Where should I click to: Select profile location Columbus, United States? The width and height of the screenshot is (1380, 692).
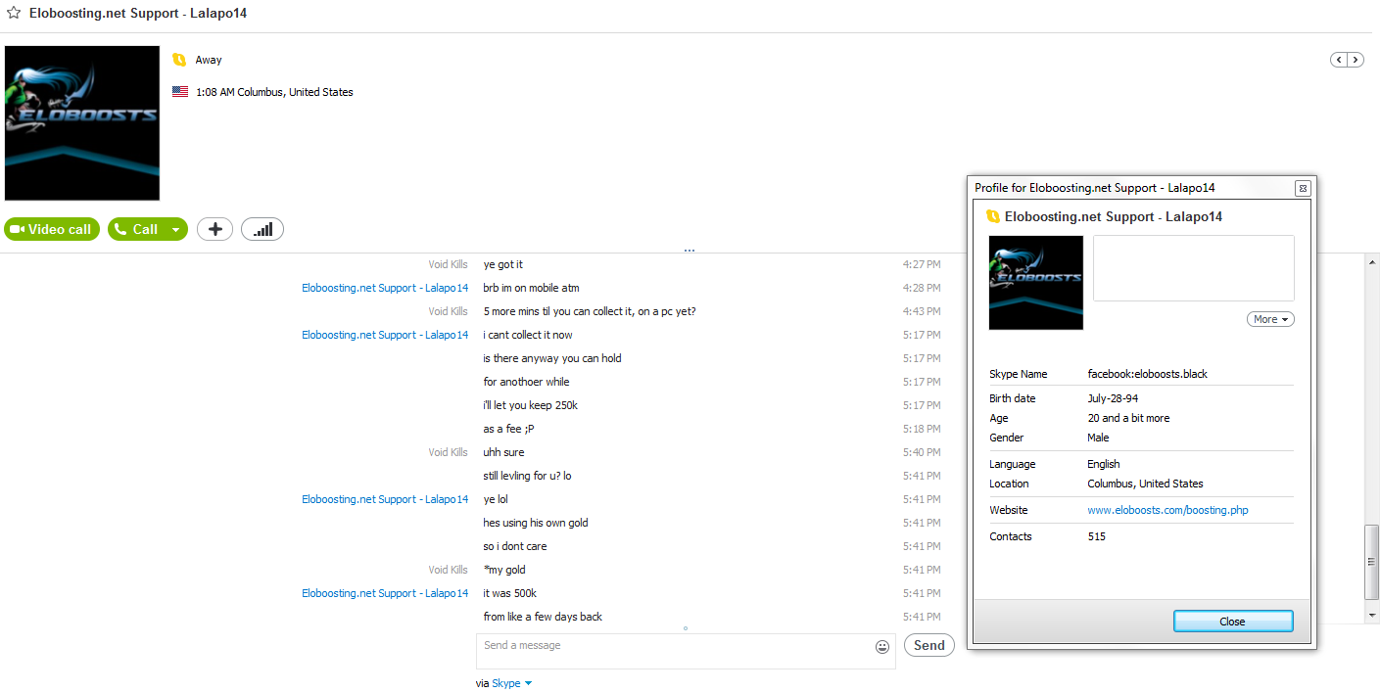tap(1145, 484)
